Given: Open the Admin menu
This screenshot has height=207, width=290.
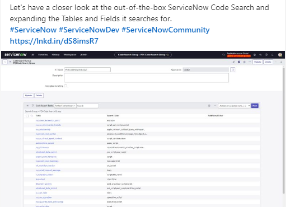Looking at the screenshot, I should point(83,55).
